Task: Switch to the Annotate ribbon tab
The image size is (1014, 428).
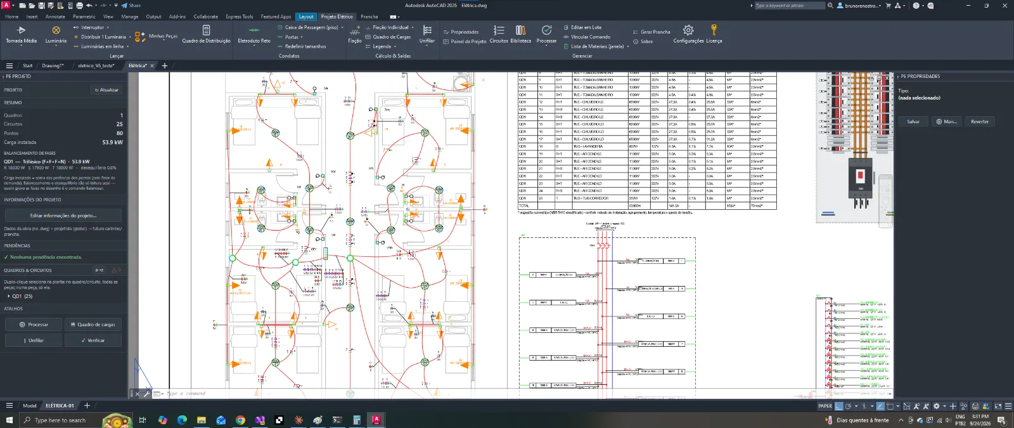Action: tap(55, 16)
